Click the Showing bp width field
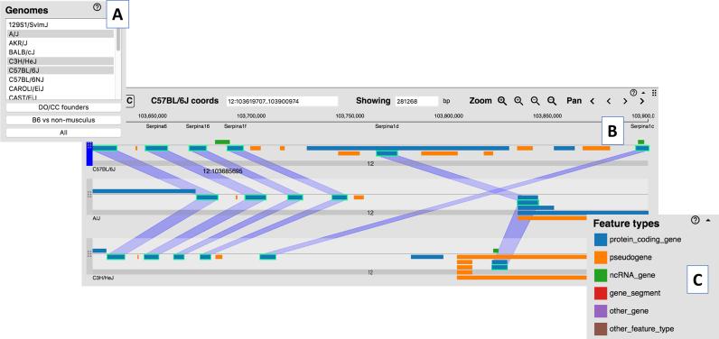Image resolution: width=719 pixels, height=339 pixels. point(416,101)
